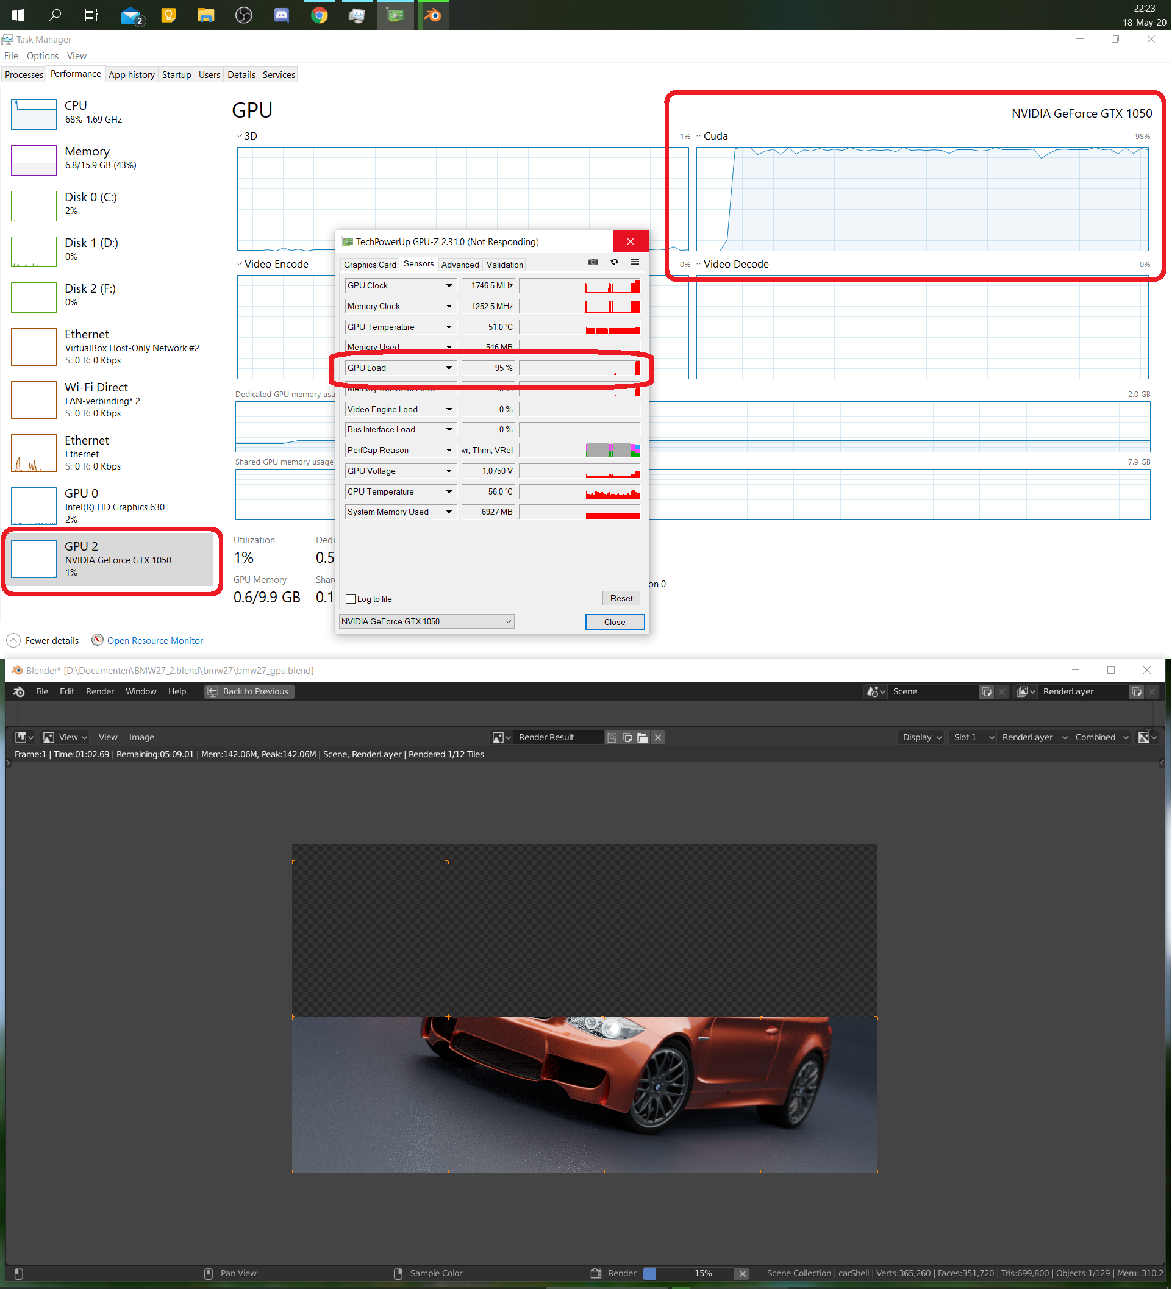Open the GPU-Z Advanced tab

460,265
